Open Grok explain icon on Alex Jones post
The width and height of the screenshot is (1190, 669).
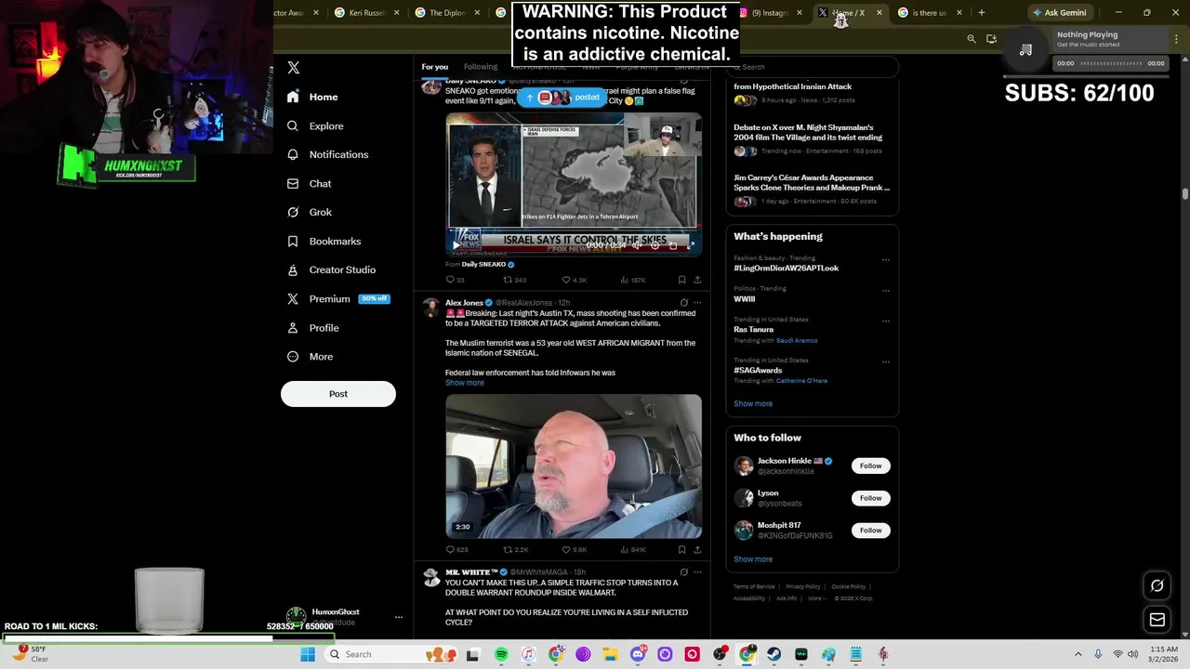coord(683,303)
